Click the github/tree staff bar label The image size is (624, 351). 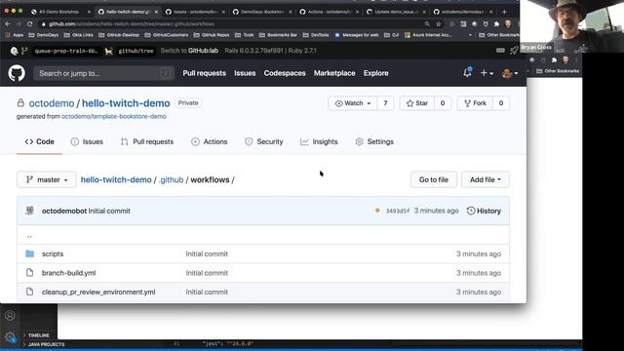pyautogui.click(x=136, y=51)
